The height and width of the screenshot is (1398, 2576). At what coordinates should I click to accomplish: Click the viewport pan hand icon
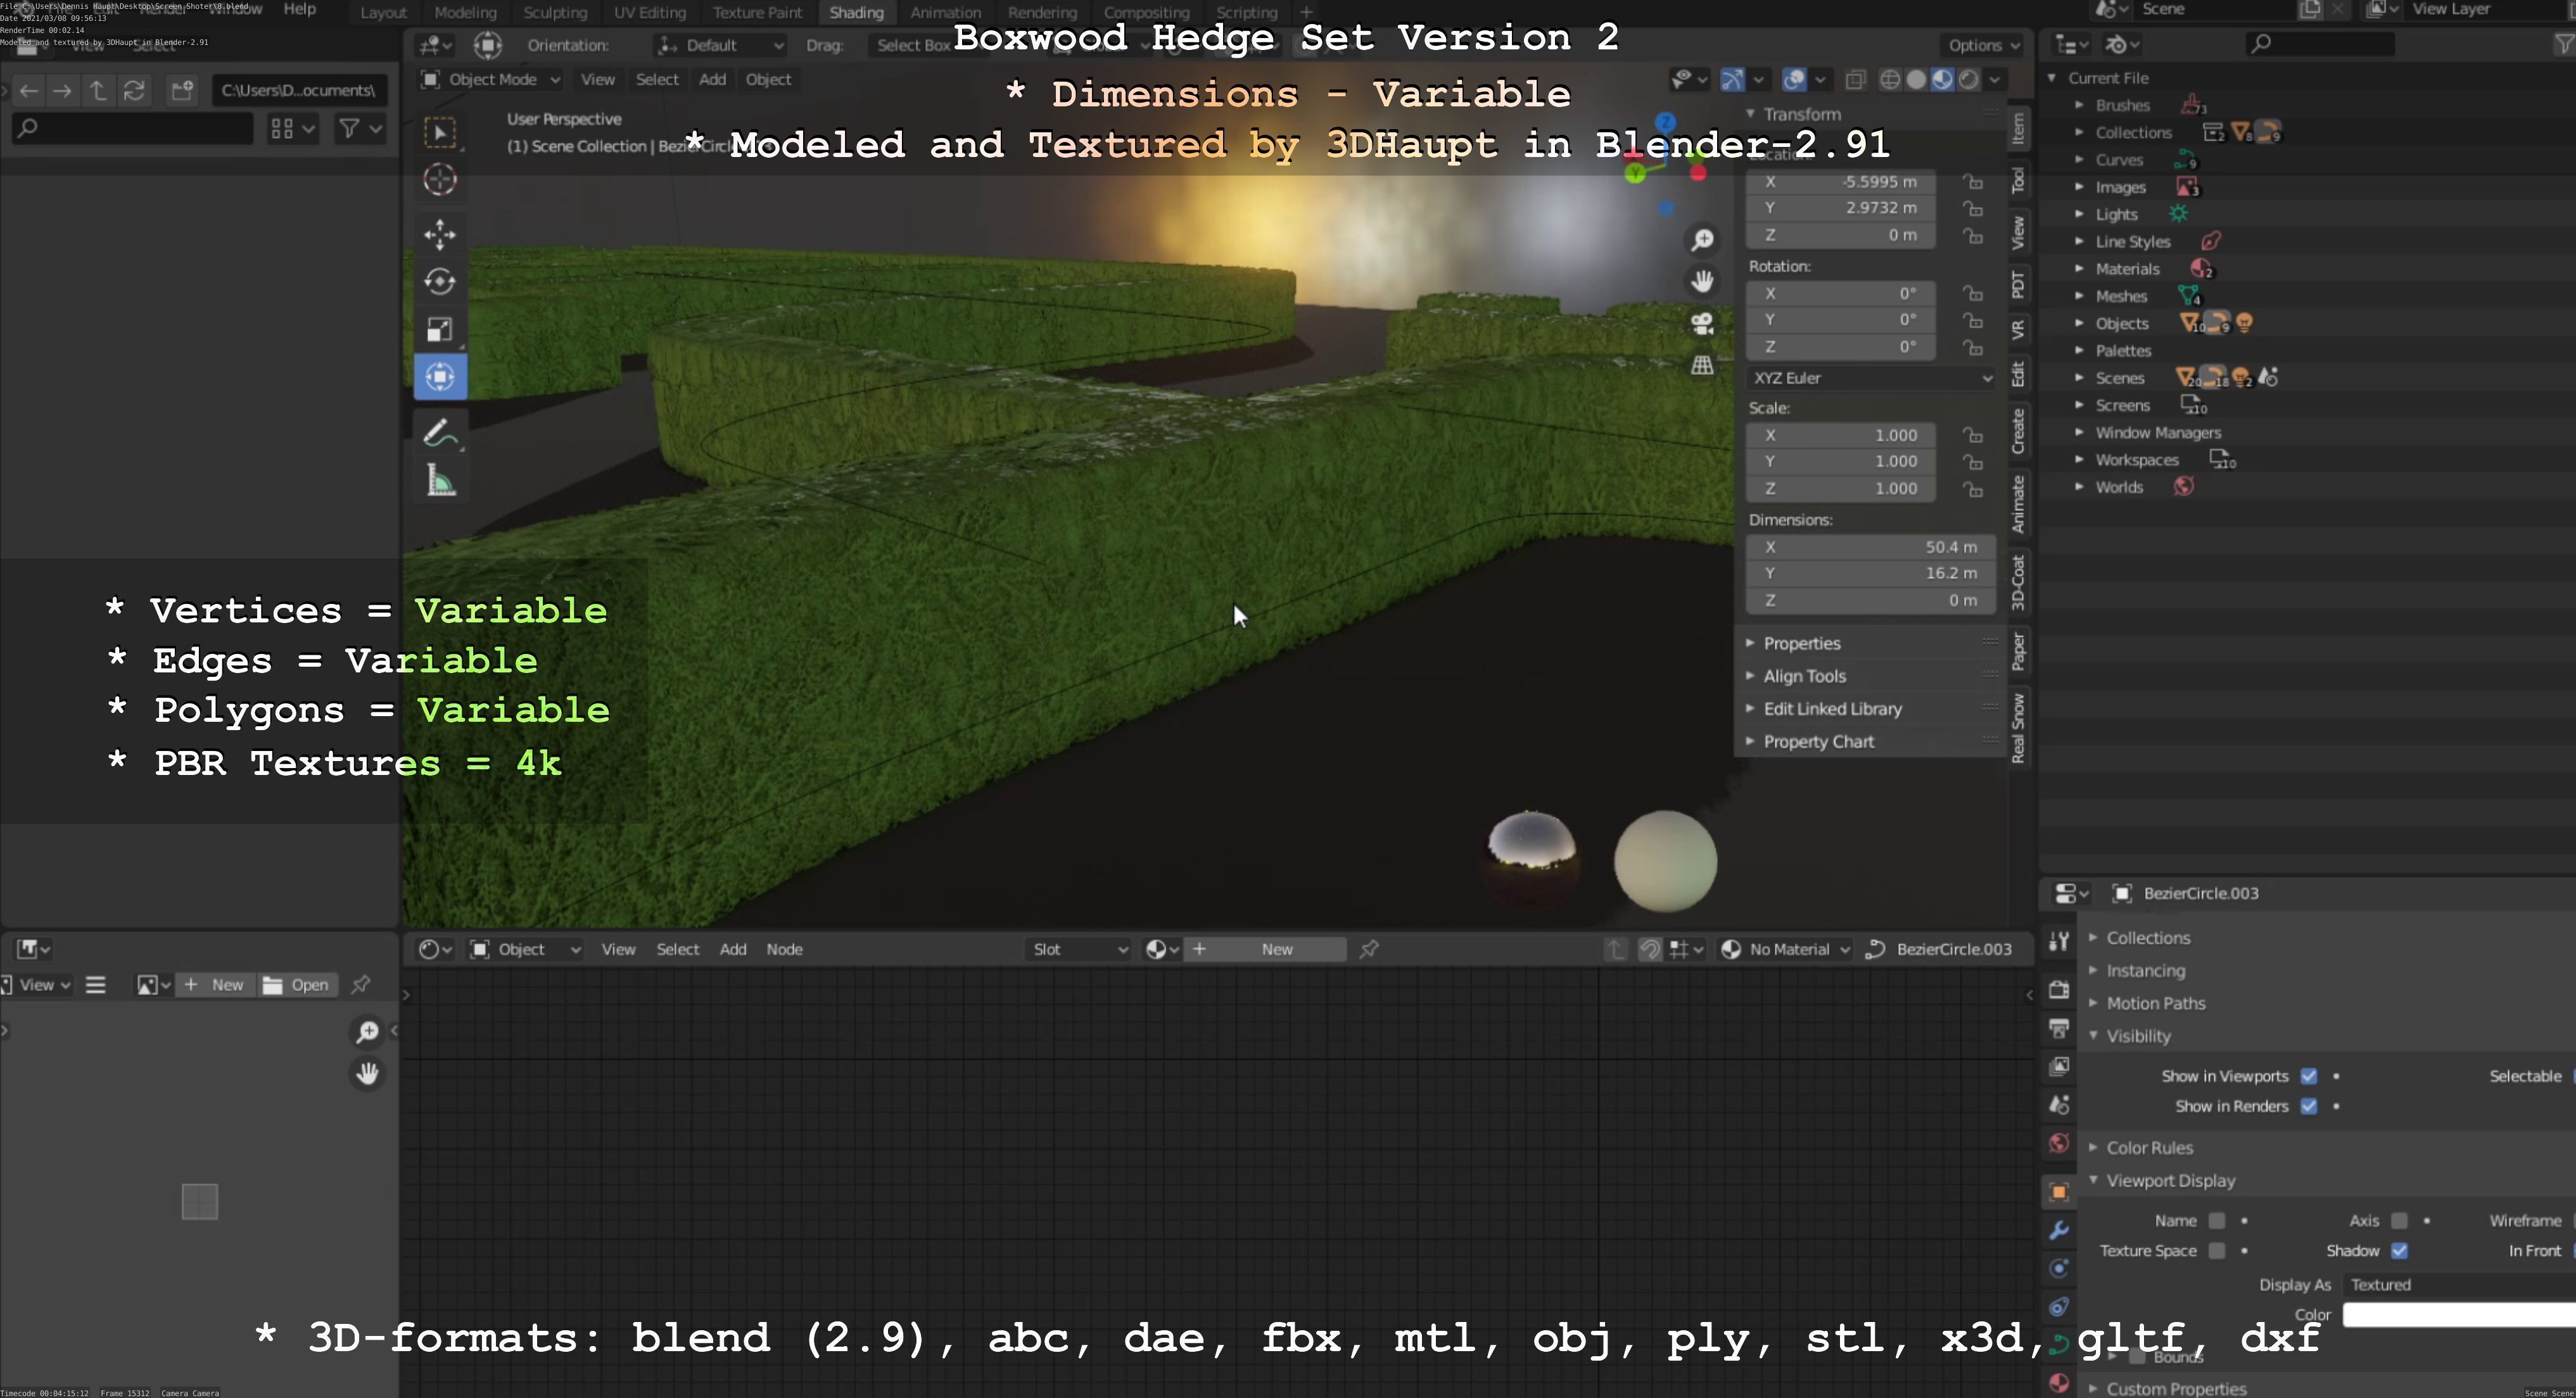point(1702,282)
